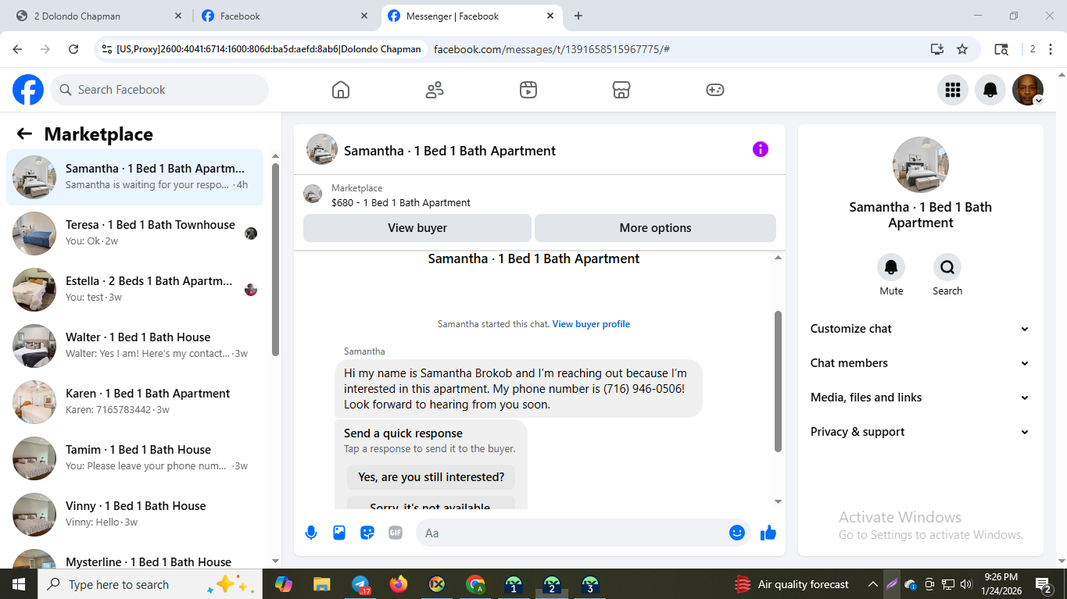Image resolution: width=1067 pixels, height=599 pixels.
Task: Open the Facebook menu grid icon
Action: click(953, 90)
